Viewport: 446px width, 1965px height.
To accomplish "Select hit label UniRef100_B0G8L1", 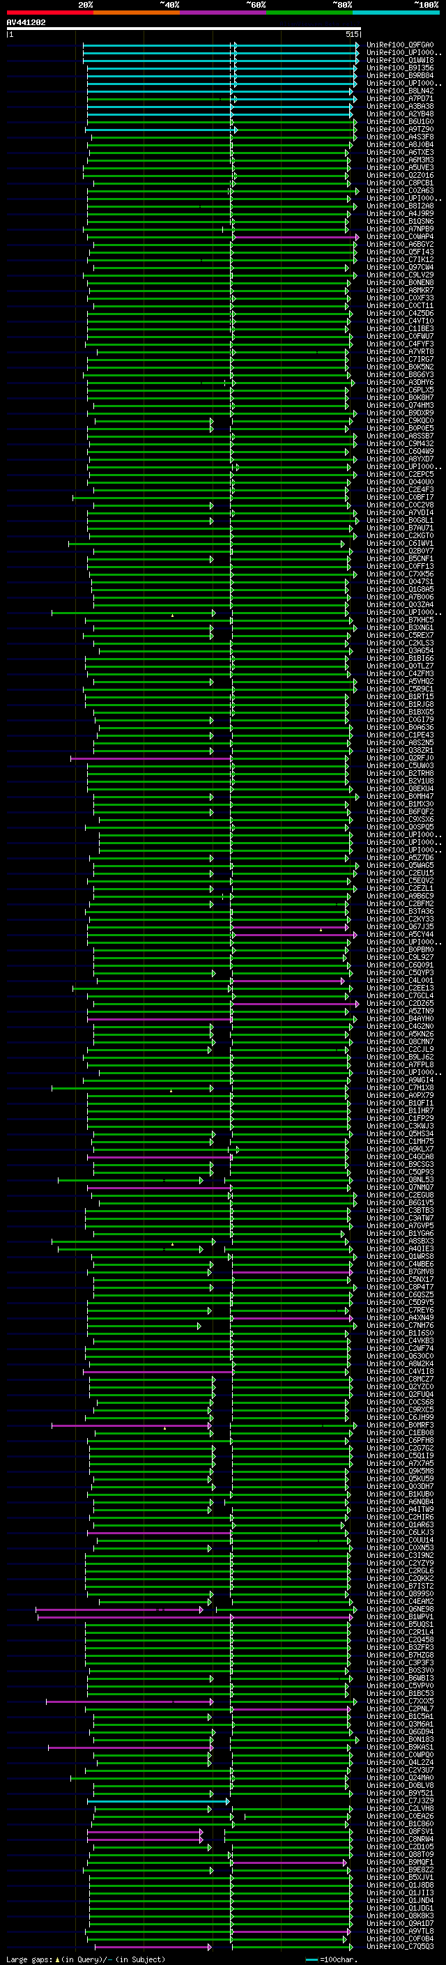I will (x=400, y=520).
